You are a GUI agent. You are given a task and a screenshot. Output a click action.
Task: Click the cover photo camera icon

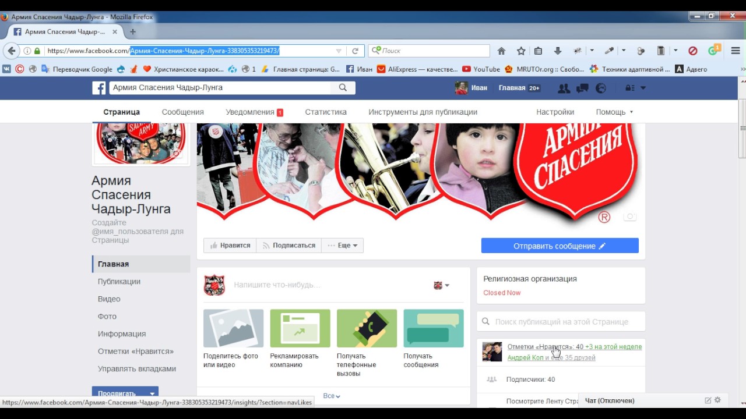tap(629, 216)
